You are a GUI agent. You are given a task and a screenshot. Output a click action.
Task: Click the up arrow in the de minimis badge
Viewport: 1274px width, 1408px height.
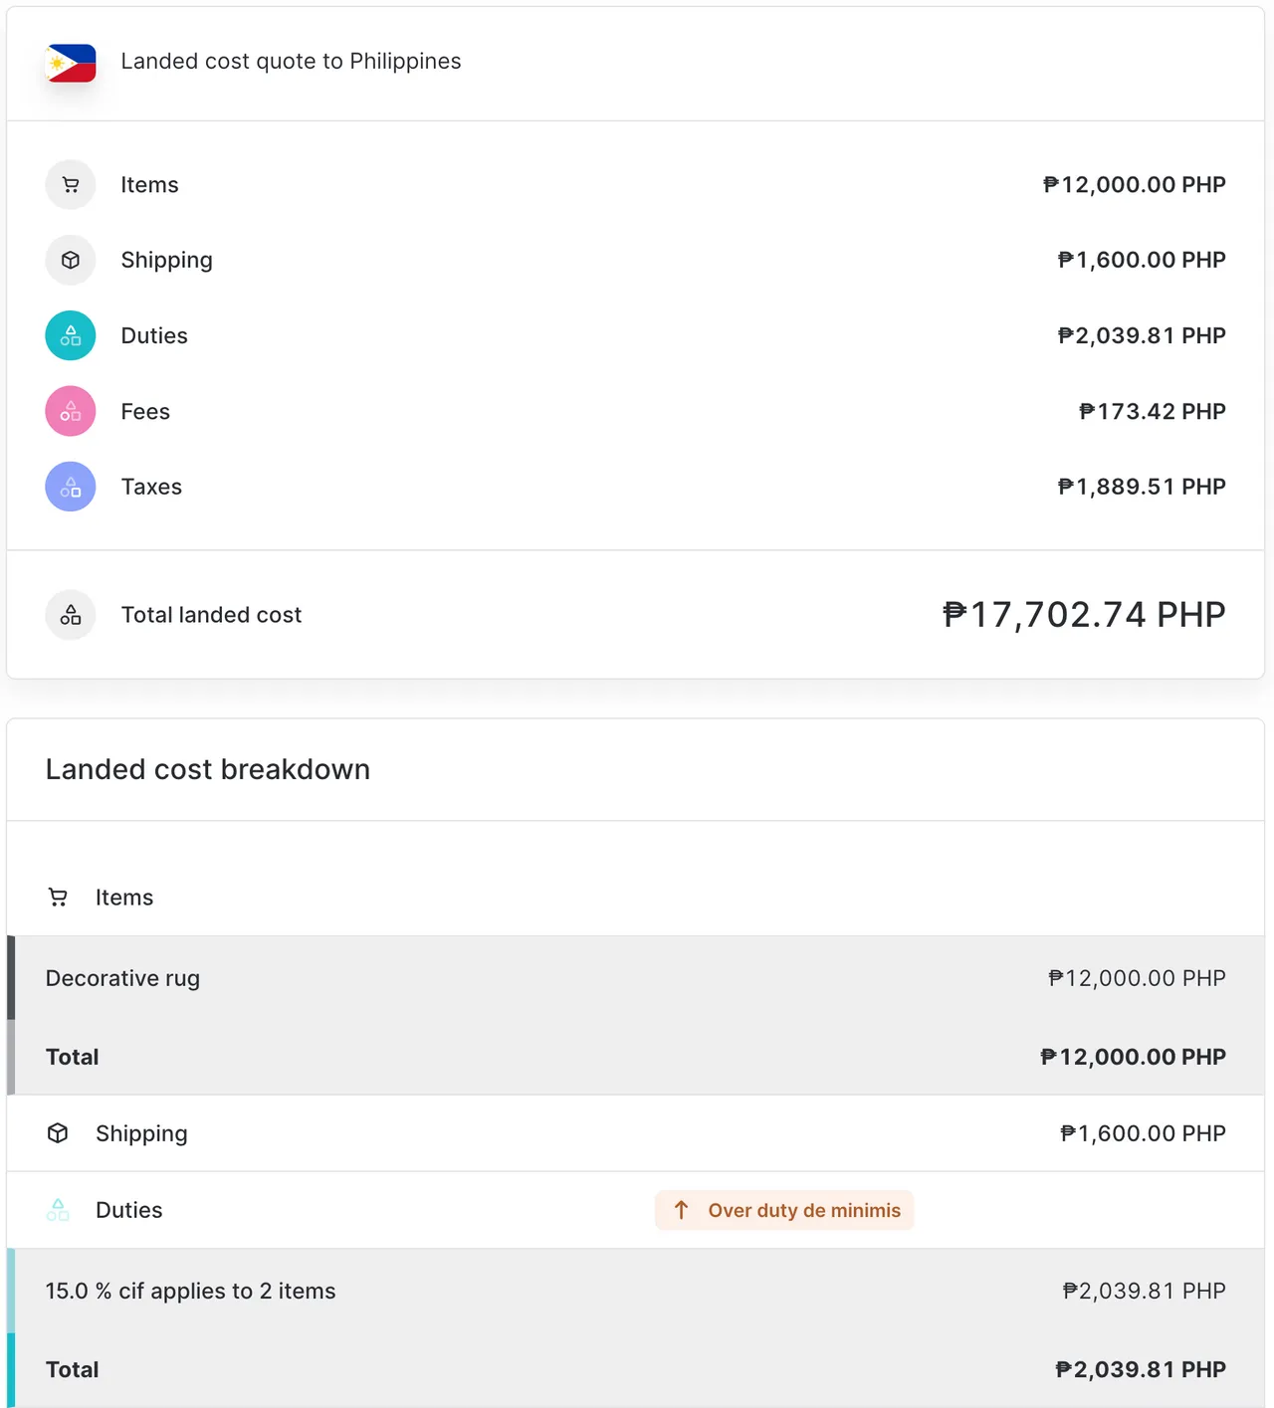[682, 1210]
